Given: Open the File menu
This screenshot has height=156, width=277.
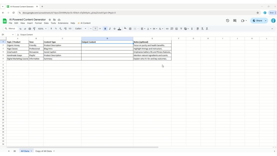Looking at the screenshot, I should 11,23.
